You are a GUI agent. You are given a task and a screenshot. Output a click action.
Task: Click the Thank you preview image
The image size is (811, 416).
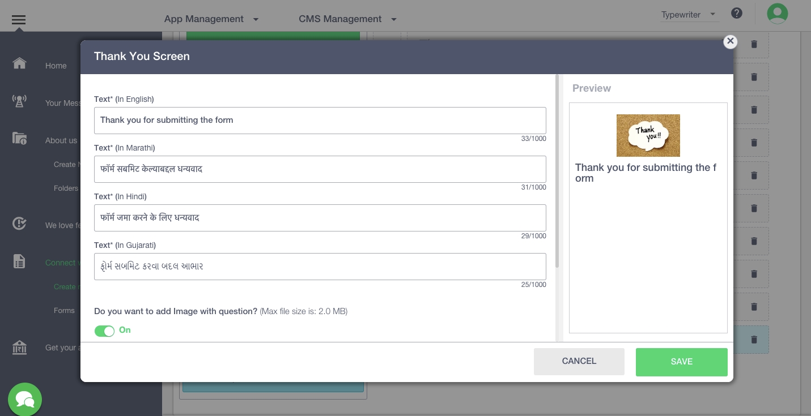coord(648,135)
